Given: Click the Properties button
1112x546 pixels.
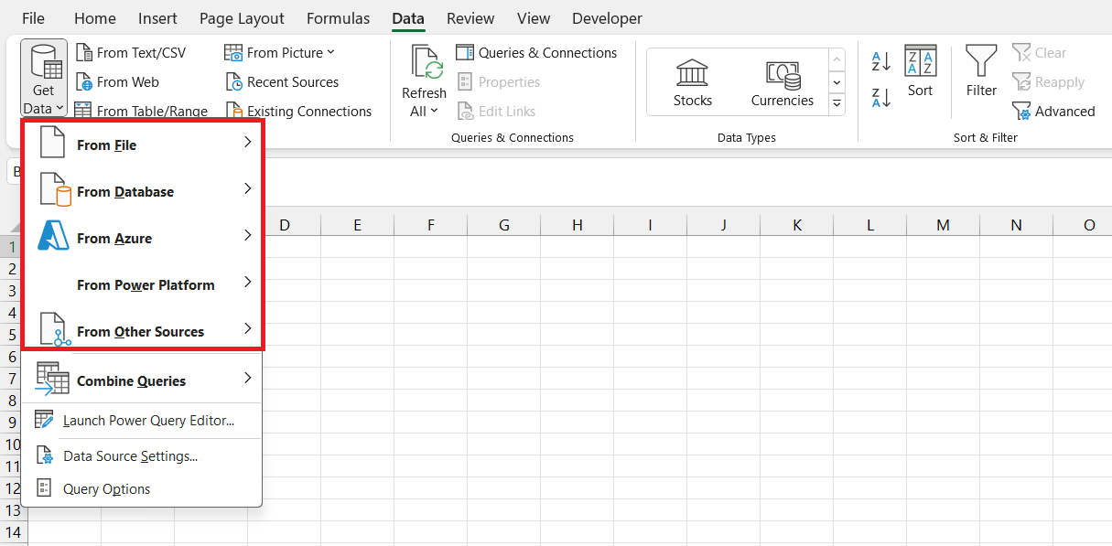Looking at the screenshot, I should 499,82.
